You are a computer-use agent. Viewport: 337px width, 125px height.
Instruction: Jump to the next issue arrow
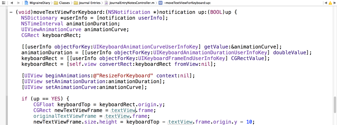(335, 3)
